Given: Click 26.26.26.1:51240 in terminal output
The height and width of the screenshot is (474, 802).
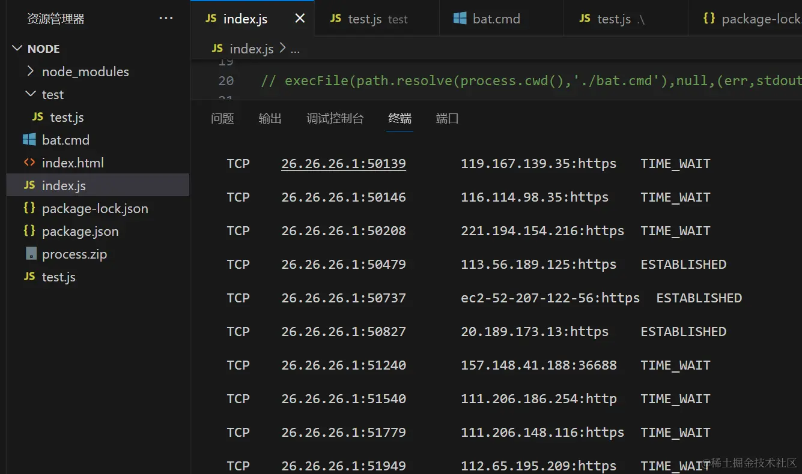Looking at the screenshot, I should [344, 365].
